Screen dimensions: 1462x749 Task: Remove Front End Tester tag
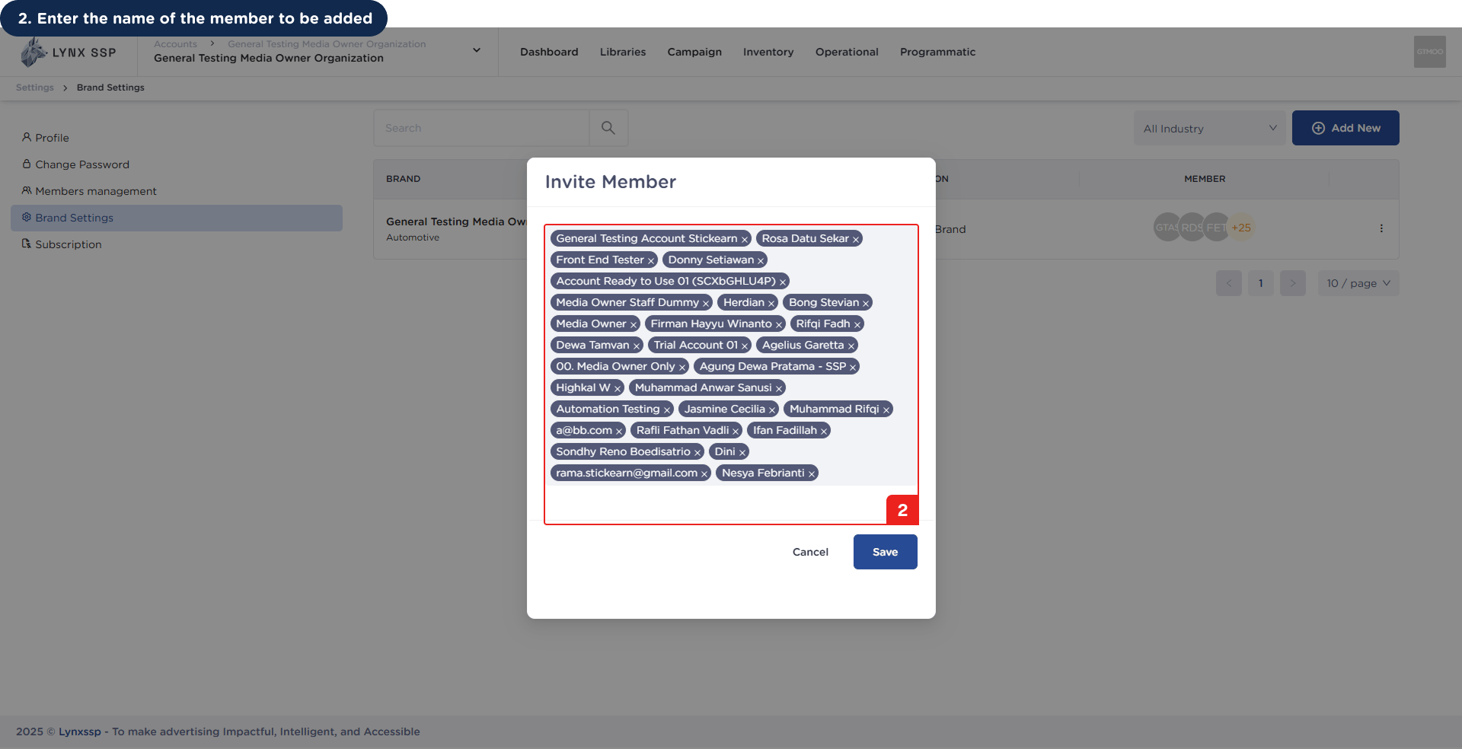[x=651, y=260]
